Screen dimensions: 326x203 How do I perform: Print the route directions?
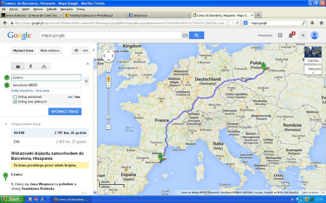pyautogui.click(x=76, y=51)
